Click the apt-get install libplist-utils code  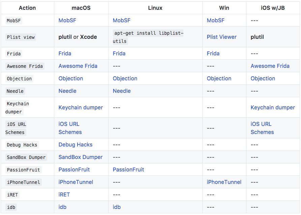(x=148, y=37)
